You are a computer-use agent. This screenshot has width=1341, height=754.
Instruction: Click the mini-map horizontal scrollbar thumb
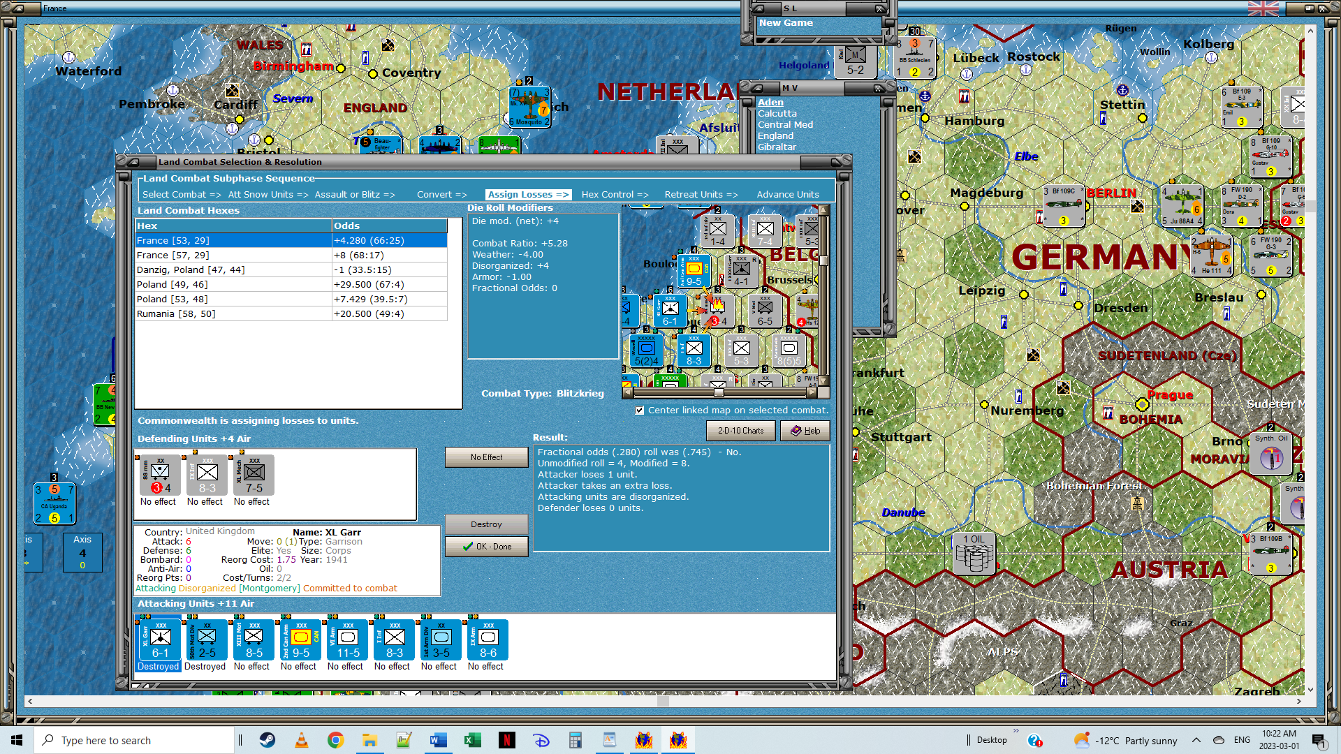click(x=719, y=392)
